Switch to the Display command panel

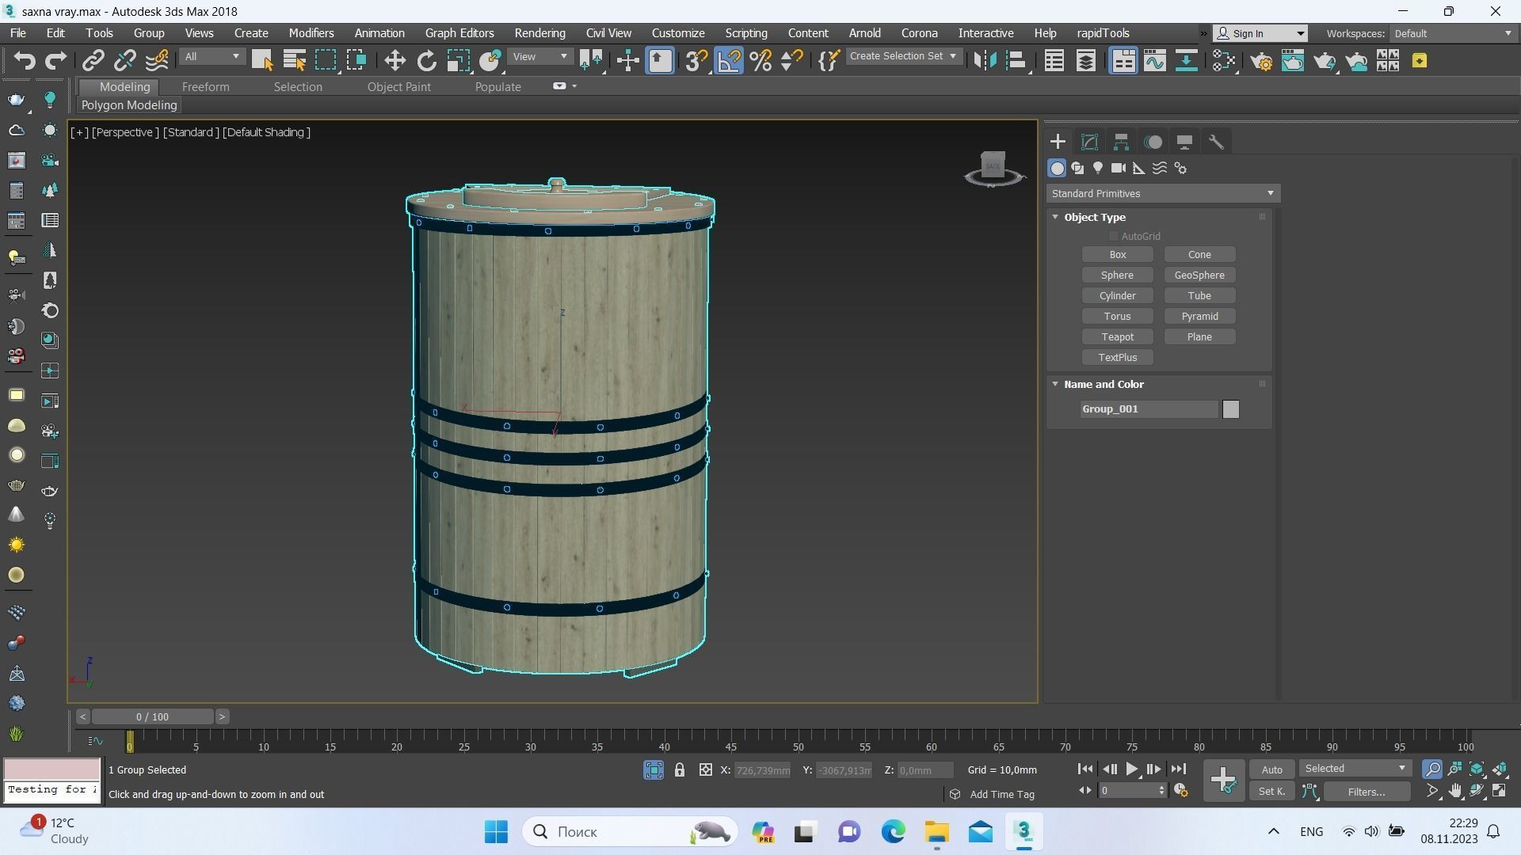tap(1184, 142)
